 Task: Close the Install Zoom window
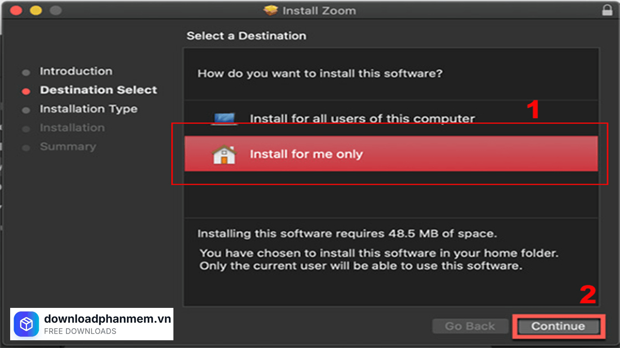pos(16,10)
